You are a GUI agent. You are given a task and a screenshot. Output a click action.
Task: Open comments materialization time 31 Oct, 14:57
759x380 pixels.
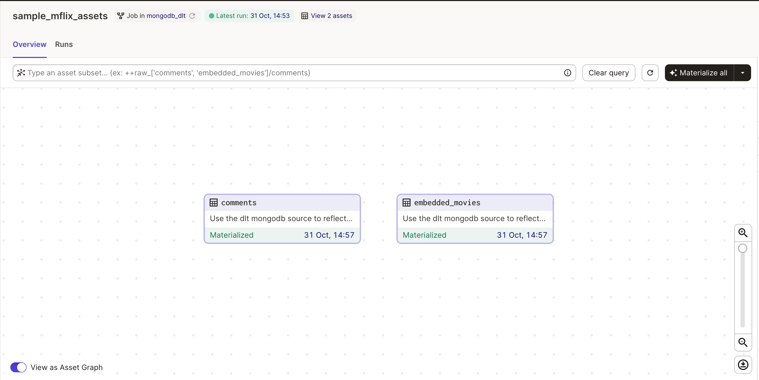[329, 235]
